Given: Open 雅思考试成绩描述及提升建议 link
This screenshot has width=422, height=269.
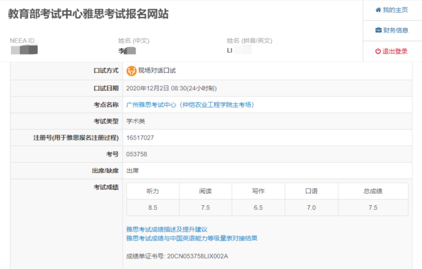Looking at the screenshot, I should [x=167, y=229].
